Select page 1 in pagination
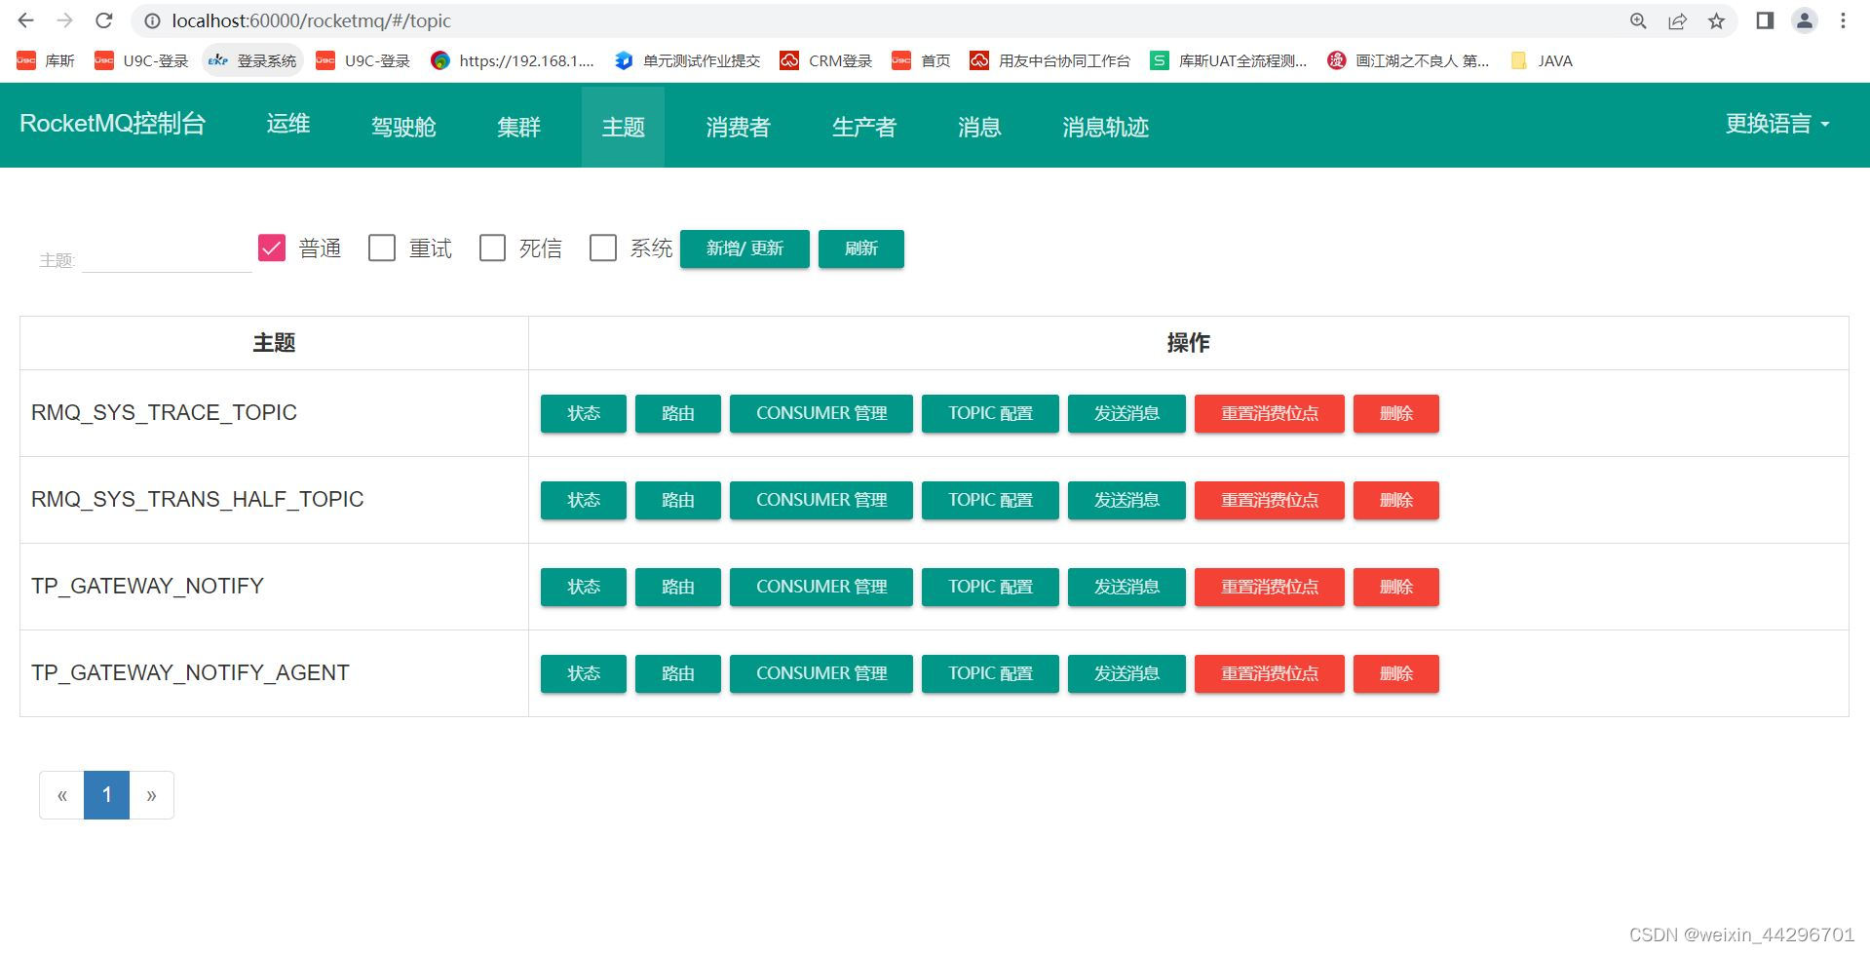 [107, 795]
